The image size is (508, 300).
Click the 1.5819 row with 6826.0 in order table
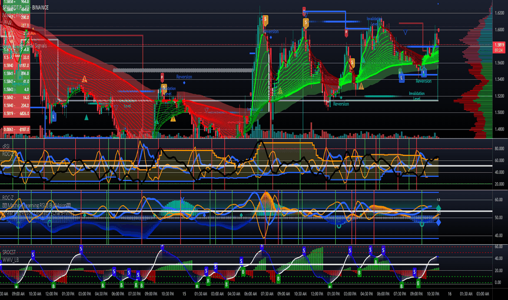(x=16, y=113)
